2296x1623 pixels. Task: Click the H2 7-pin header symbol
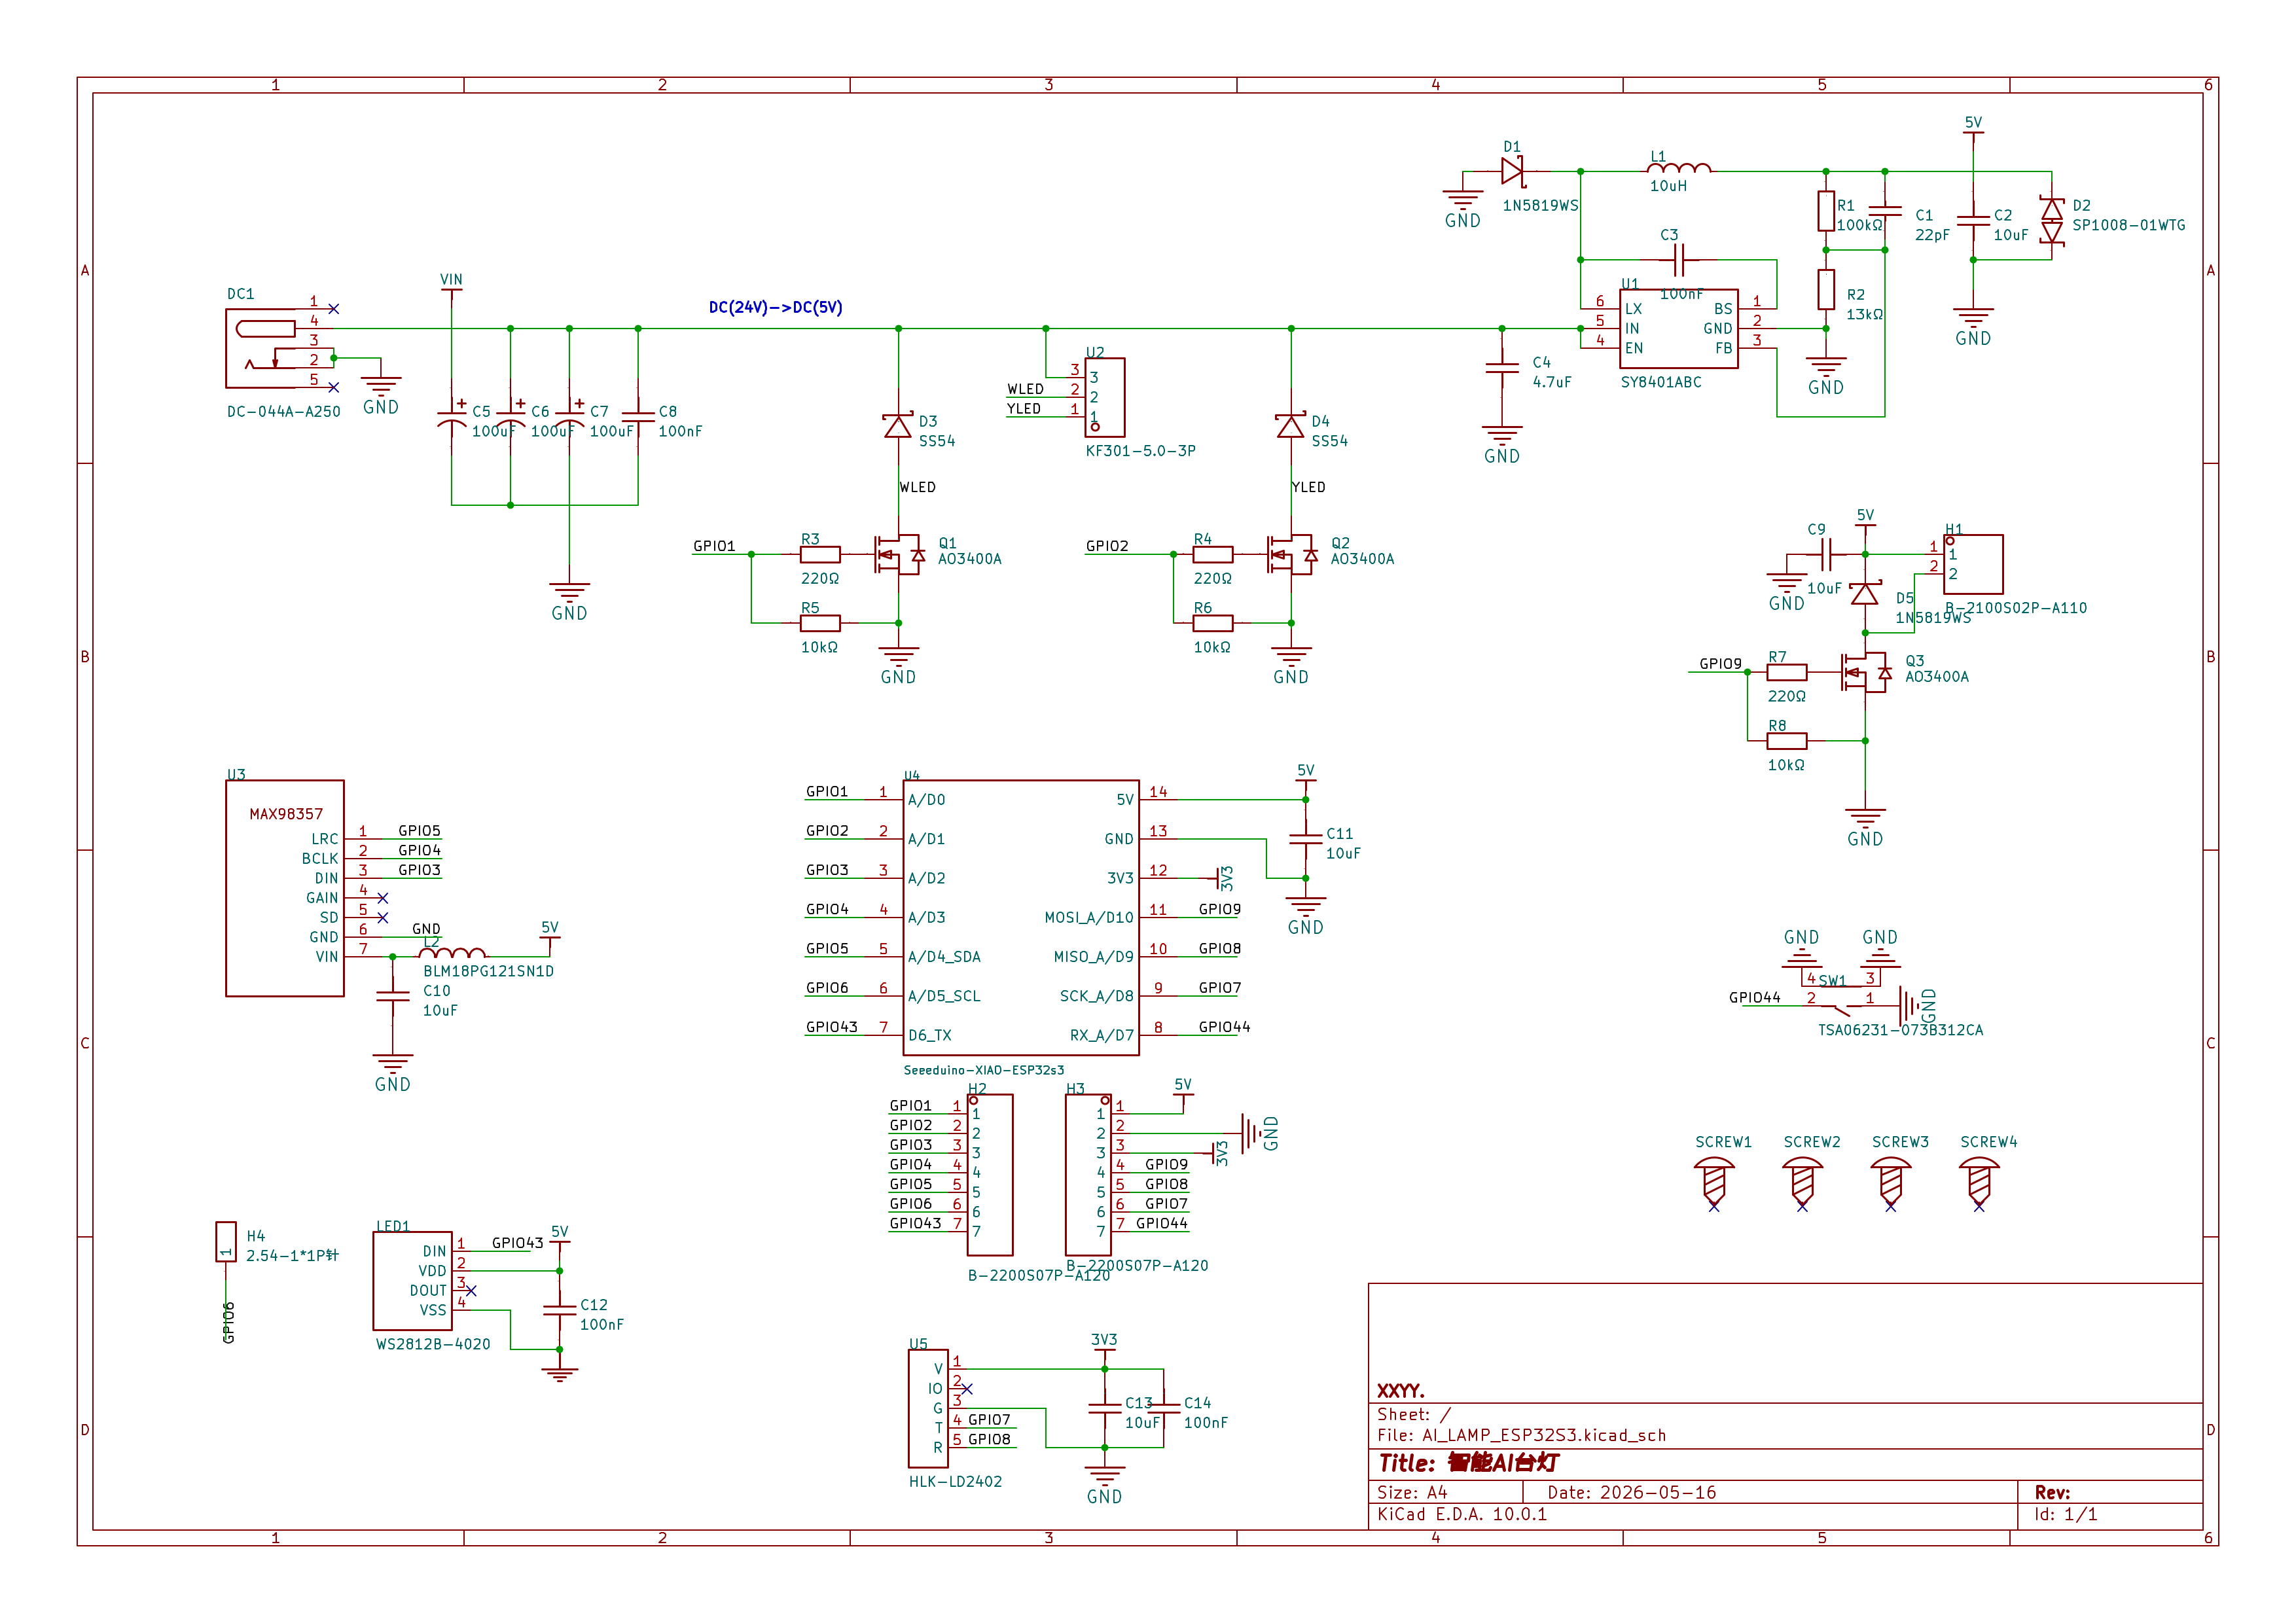pyautogui.click(x=990, y=1174)
